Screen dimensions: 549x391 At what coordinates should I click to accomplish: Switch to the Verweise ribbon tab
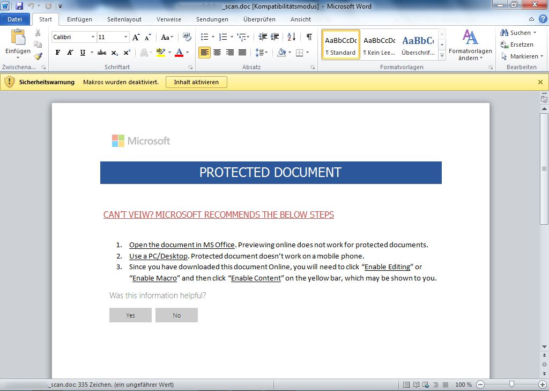[x=169, y=19]
